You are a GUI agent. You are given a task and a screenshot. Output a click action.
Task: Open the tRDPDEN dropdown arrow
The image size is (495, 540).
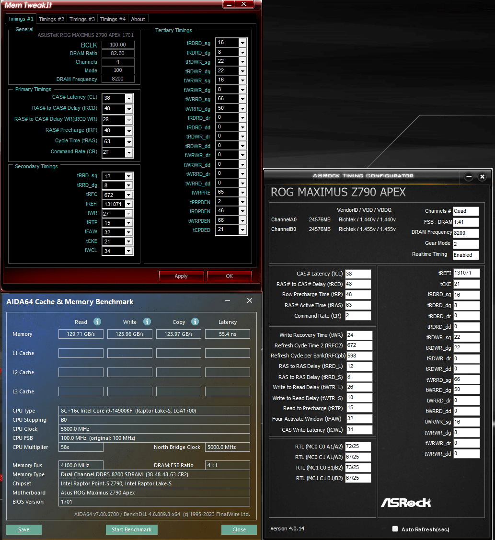point(242,211)
